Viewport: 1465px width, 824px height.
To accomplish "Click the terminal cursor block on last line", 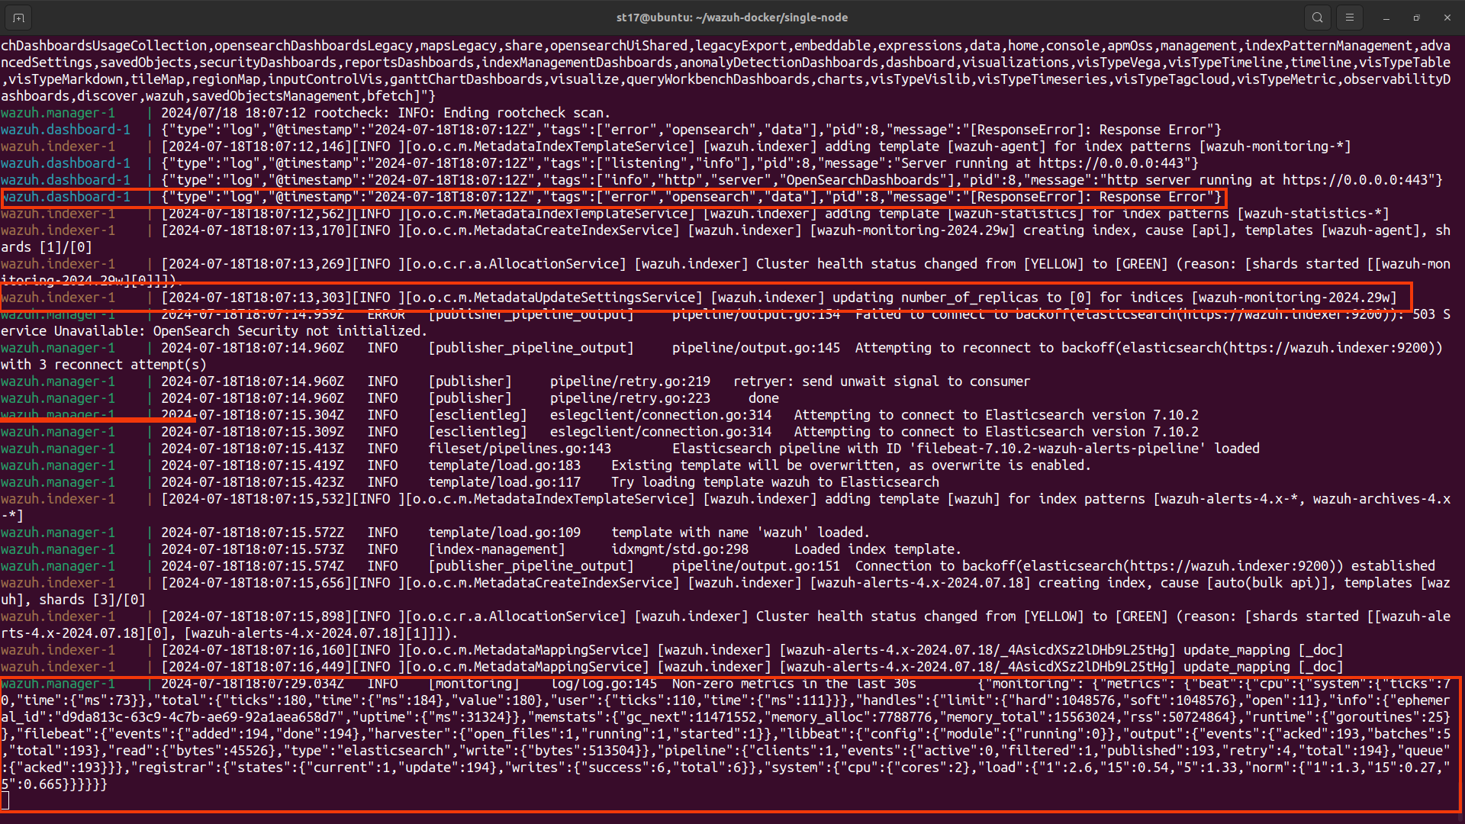I will point(5,800).
